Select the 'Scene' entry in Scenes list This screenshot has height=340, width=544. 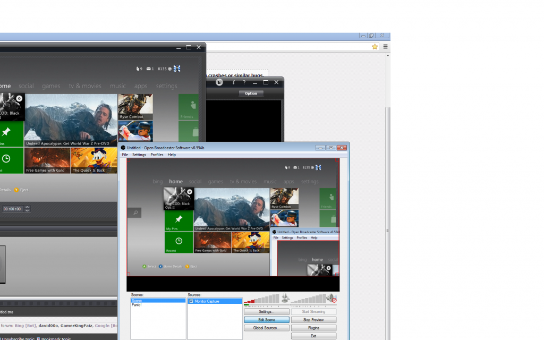[x=158, y=301]
